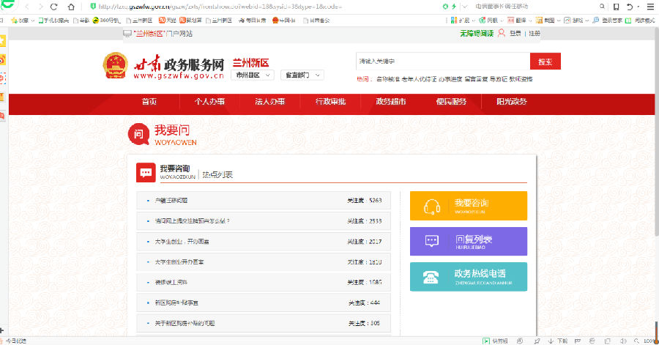Click the keyword search input field

(442, 62)
